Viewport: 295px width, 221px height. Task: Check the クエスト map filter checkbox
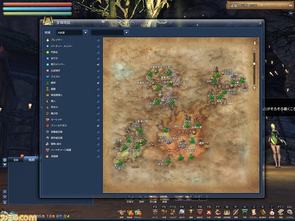click(98, 77)
